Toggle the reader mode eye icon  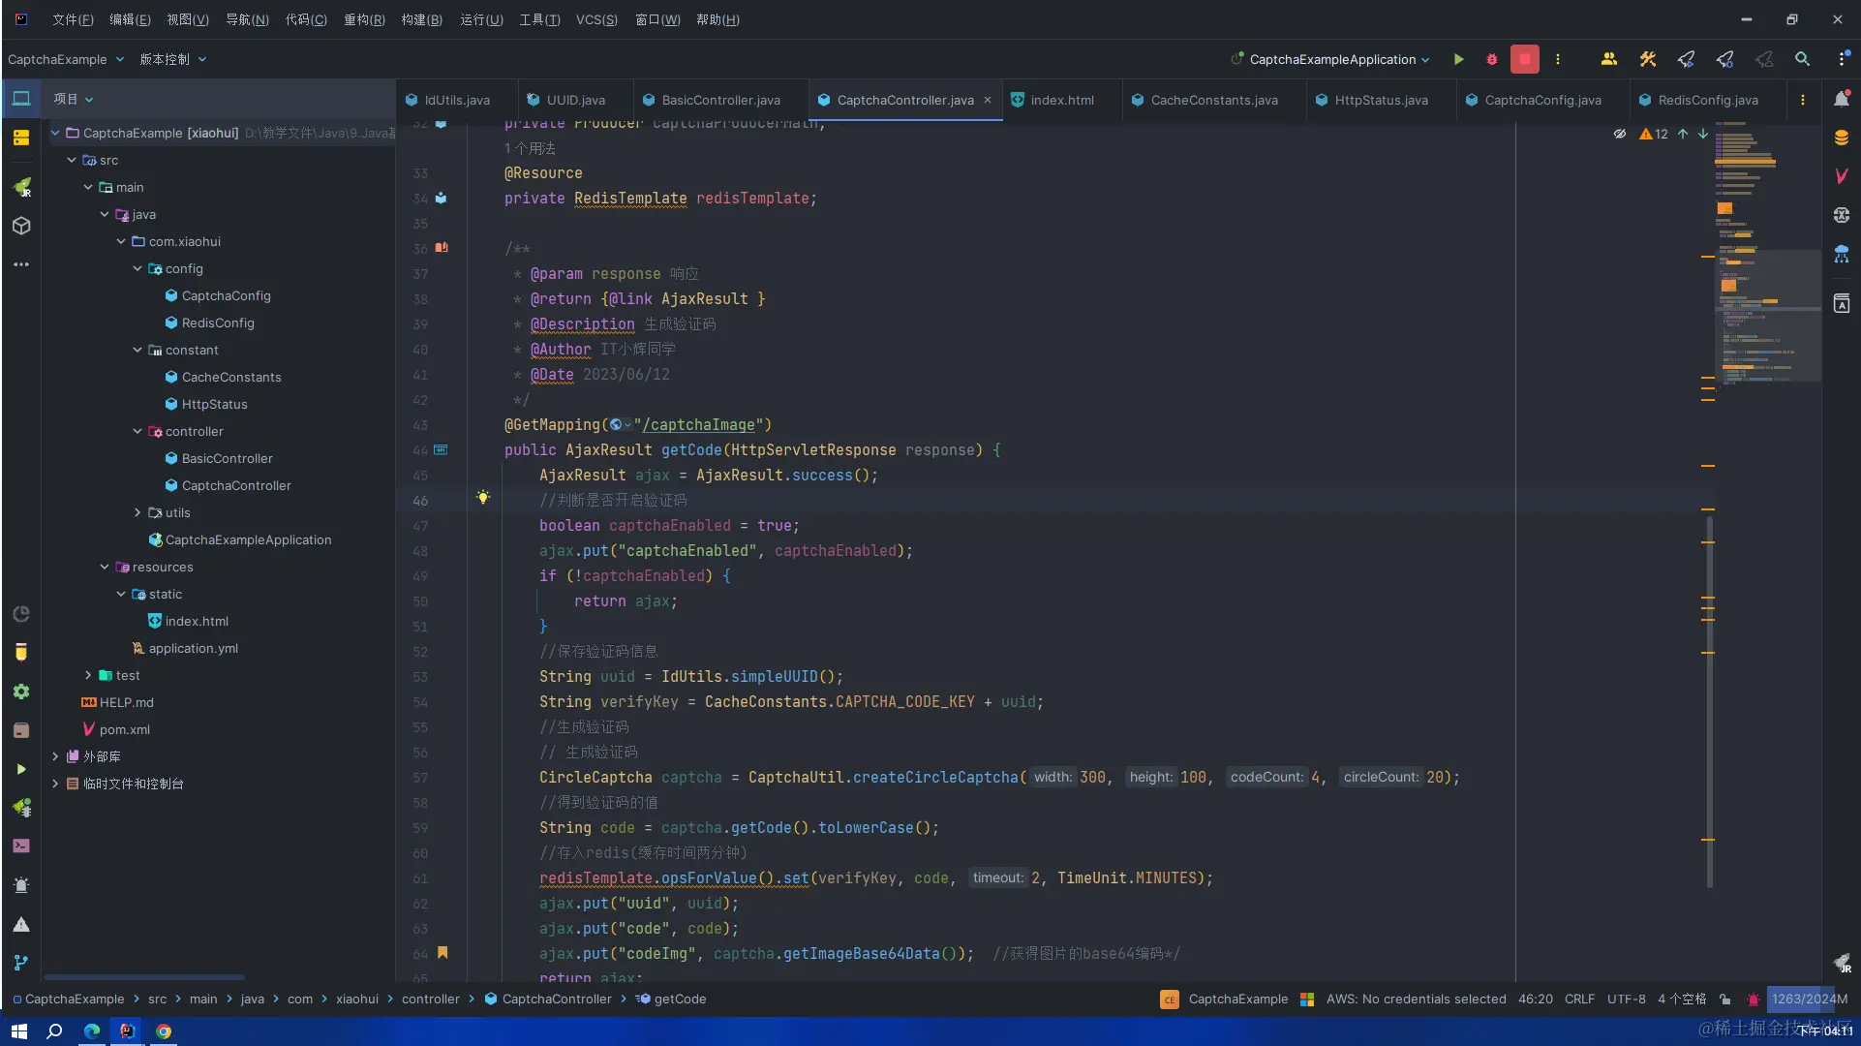point(1619,134)
